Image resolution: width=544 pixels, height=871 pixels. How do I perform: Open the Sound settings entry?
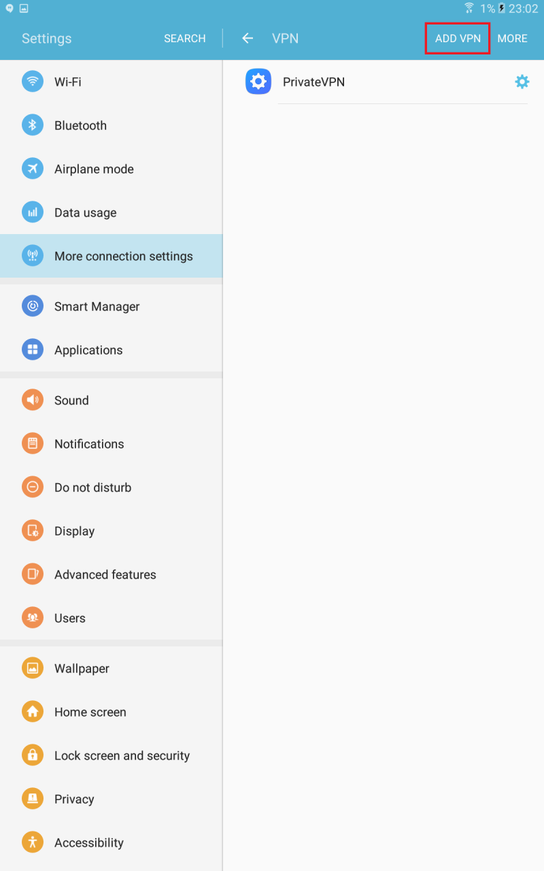pyautogui.click(x=112, y=400)
